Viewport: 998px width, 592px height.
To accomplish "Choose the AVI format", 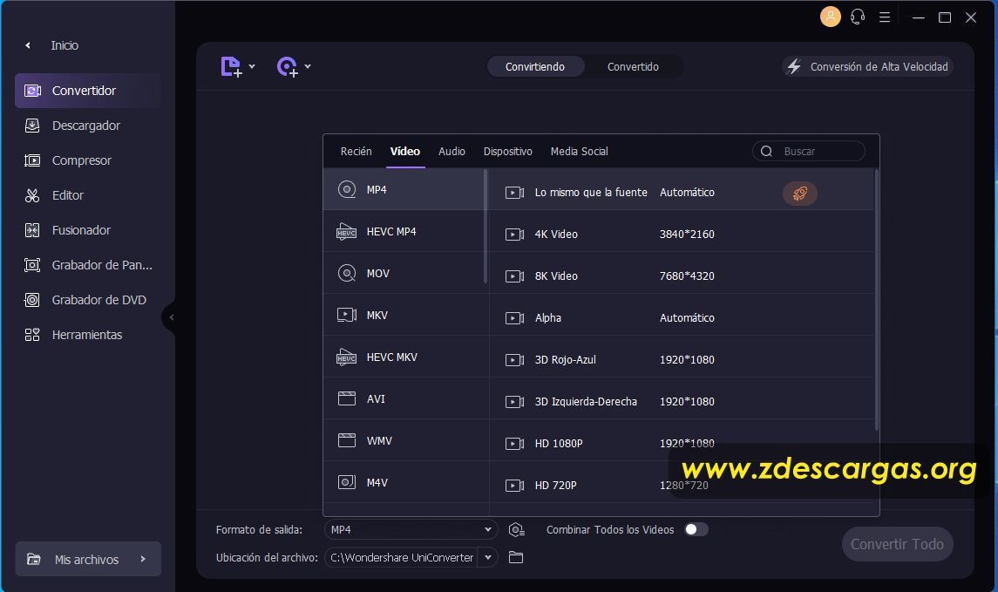I will click(x=404, y=399).
